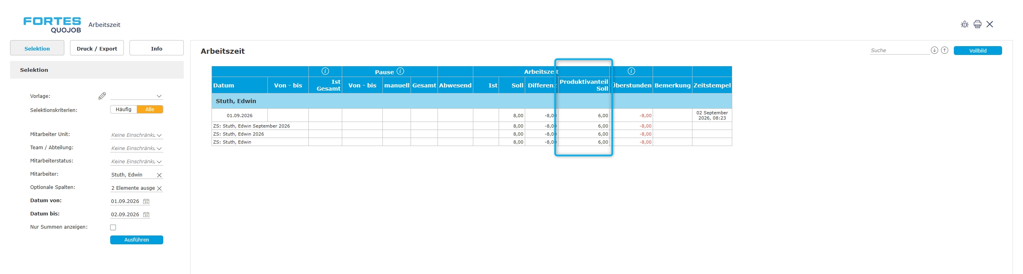Toggle Nur Summen anzeigen checkbox

pos(113,227)
